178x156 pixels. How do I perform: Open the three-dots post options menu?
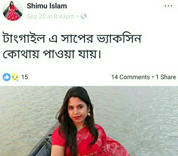click(169, 6)
